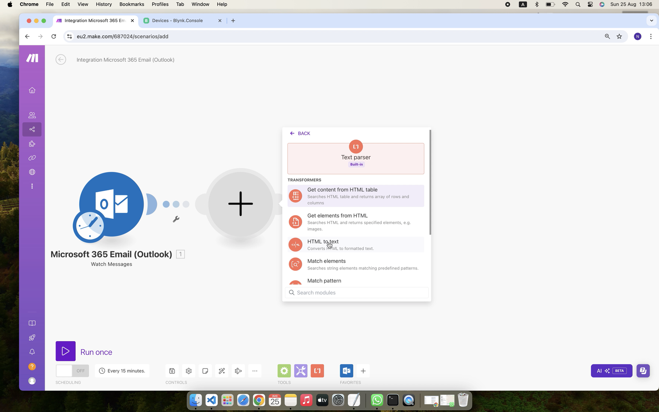Screen dimensions: 659x412
Task: Open a new Chrome tab
Action: [233, 21]
